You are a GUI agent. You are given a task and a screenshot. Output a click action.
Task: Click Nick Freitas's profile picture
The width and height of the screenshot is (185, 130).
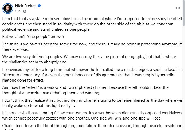[7, 8]
